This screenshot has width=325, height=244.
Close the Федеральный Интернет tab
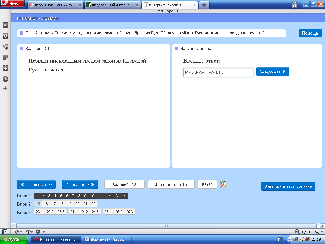click(x=137, y=5)
